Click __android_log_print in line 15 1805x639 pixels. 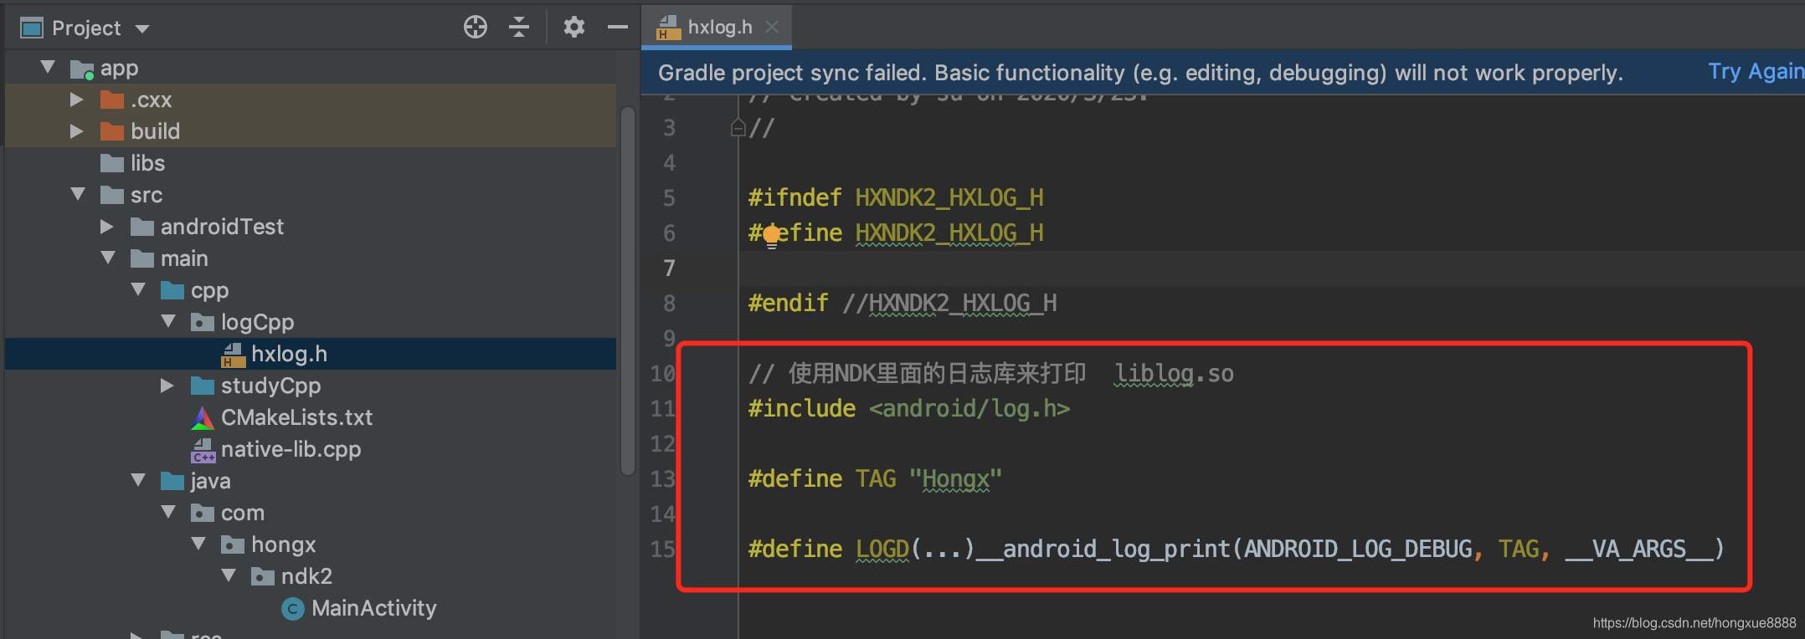1103,550
